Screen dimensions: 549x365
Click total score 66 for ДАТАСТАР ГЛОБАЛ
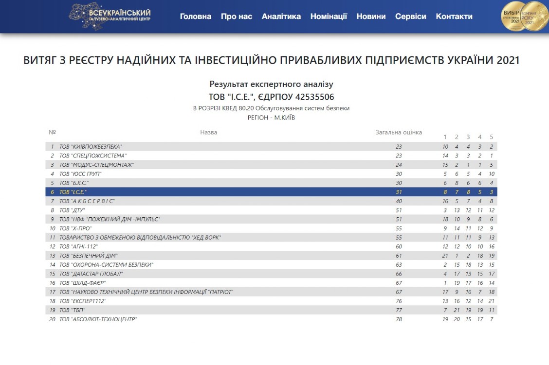pyautogui.click(x=399, y=274)
